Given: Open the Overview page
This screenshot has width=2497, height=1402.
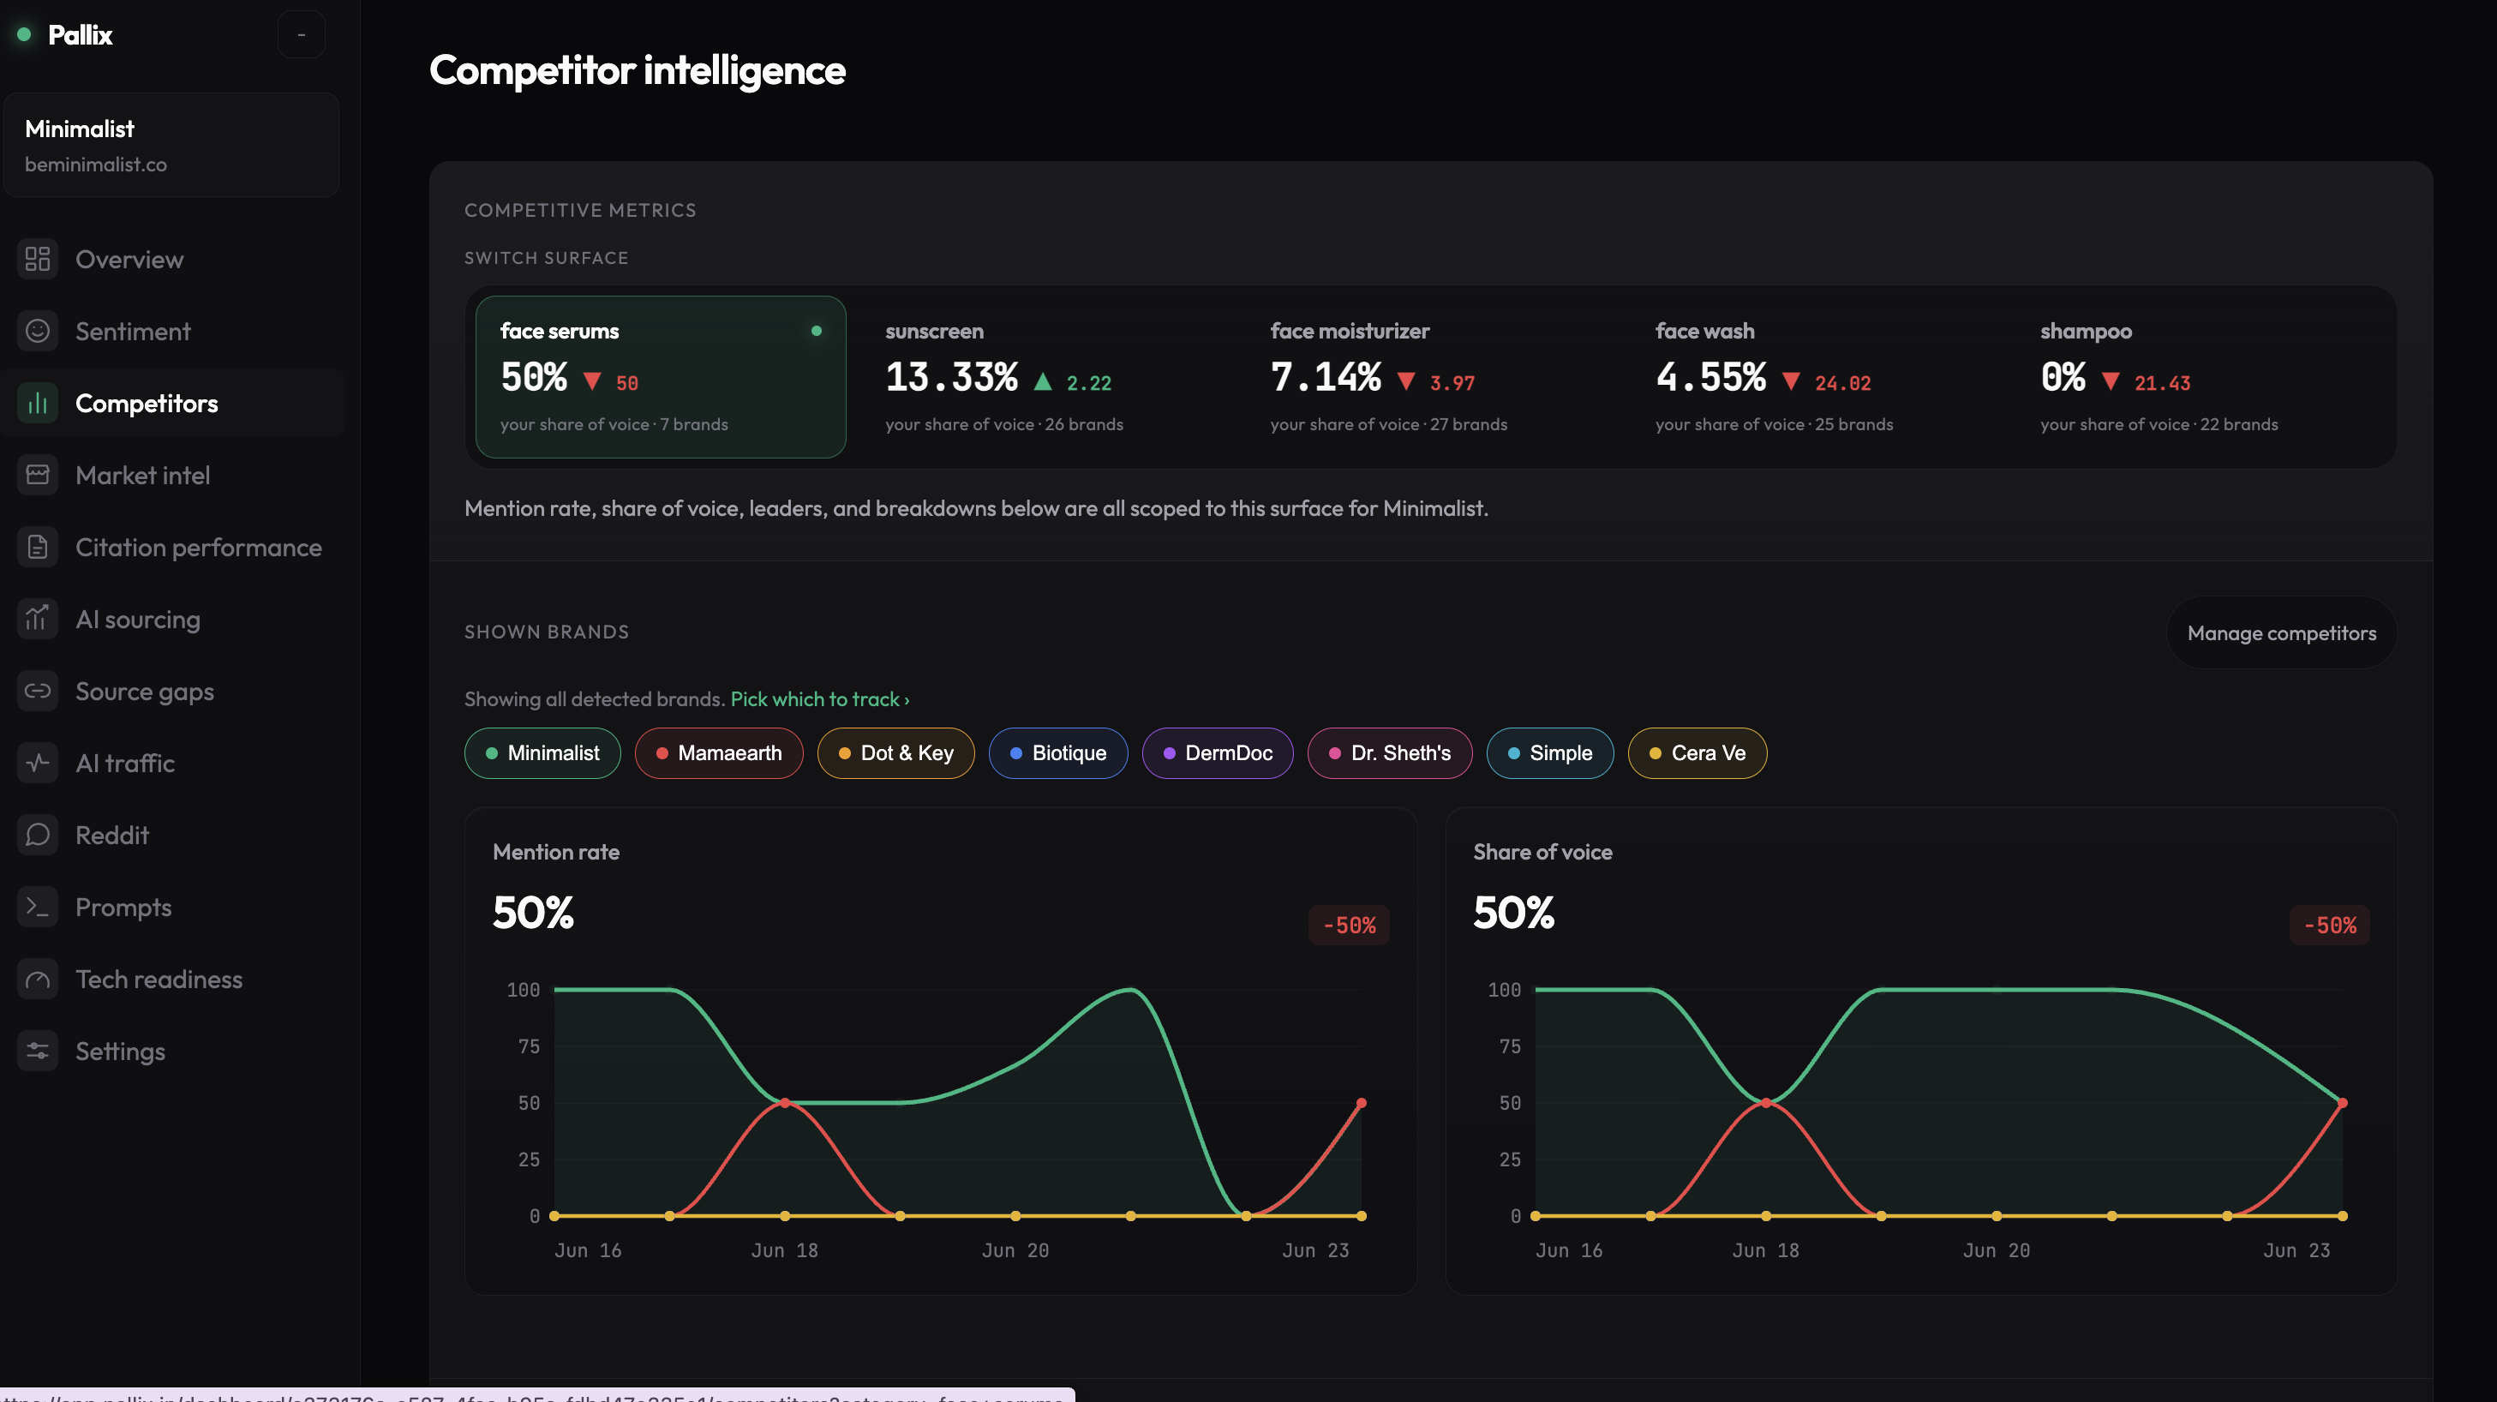Looking at the screenshot, I should (x=129, y=259).
